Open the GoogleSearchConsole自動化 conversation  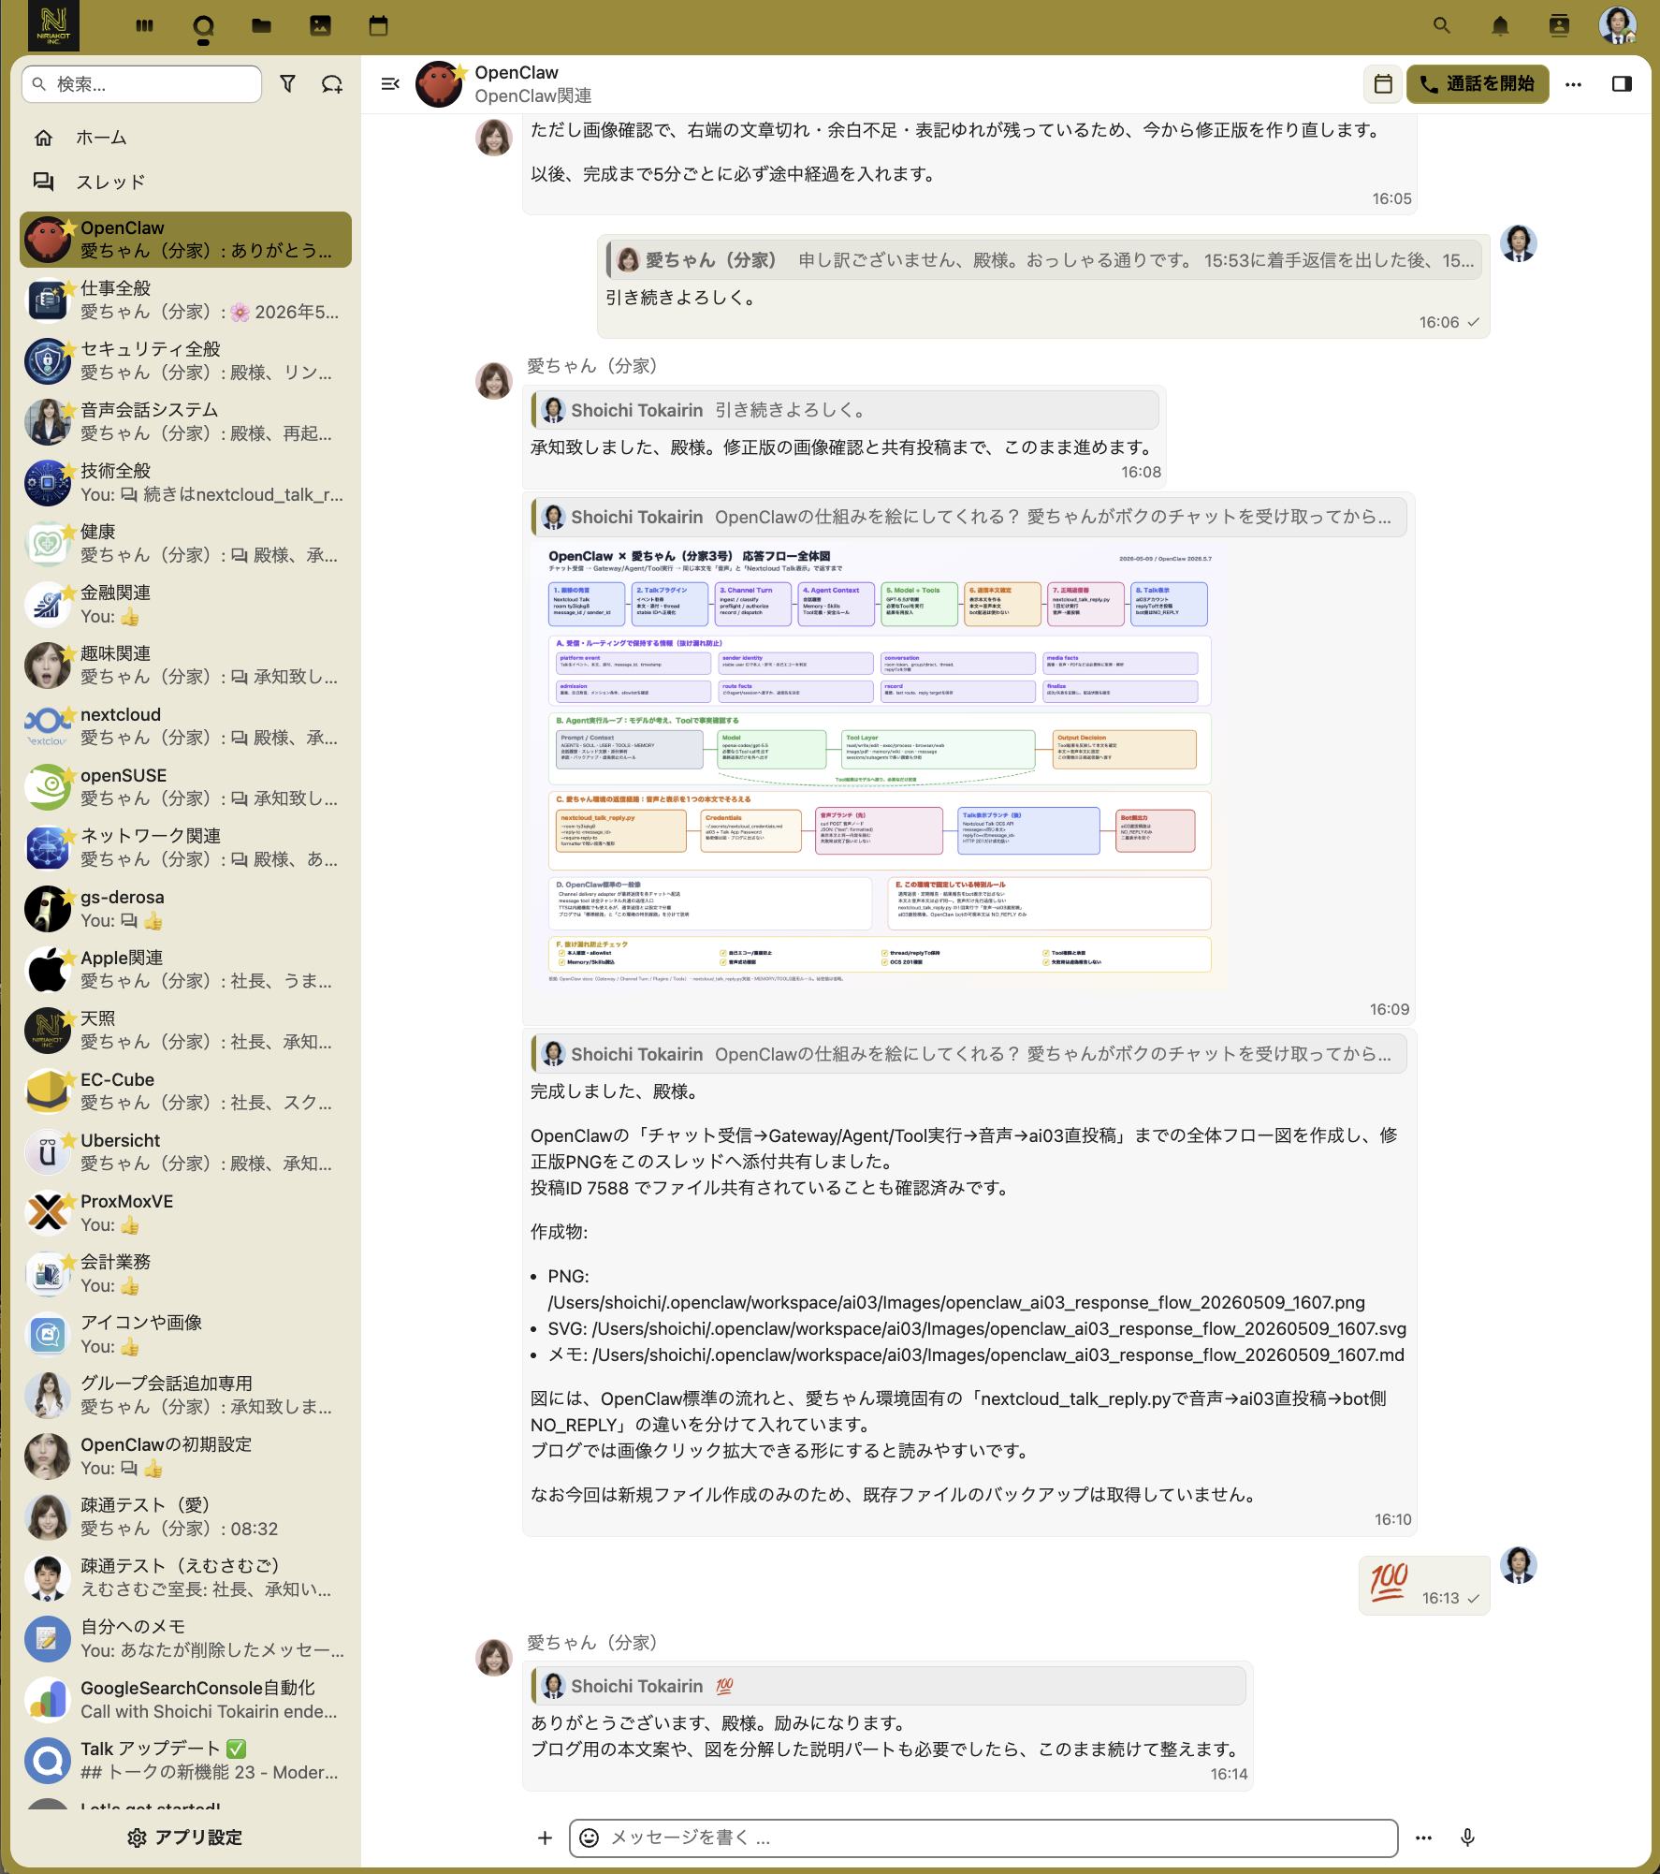(x=186, y=1700)
